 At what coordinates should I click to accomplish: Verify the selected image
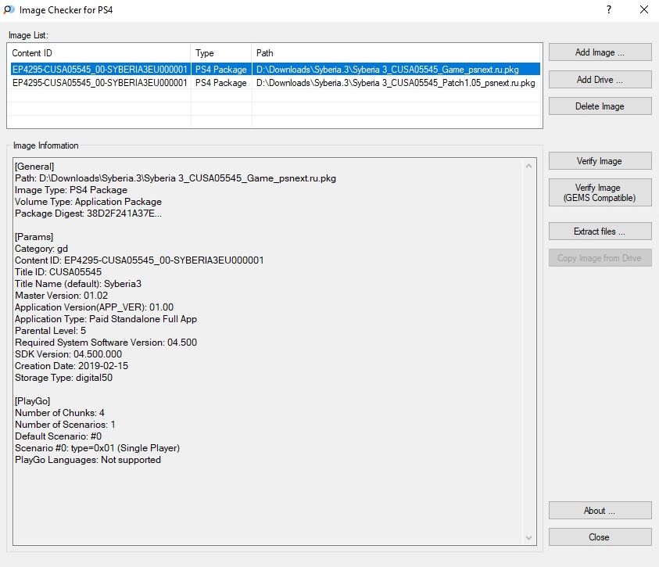(600, 161)
